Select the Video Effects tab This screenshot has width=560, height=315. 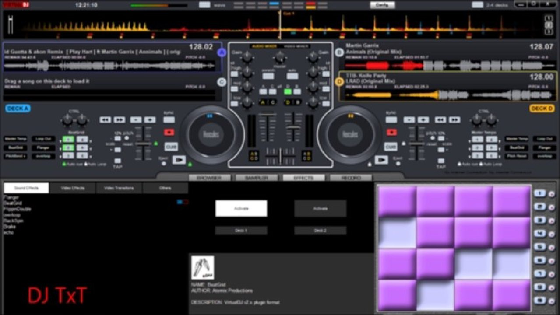(73, 188)
